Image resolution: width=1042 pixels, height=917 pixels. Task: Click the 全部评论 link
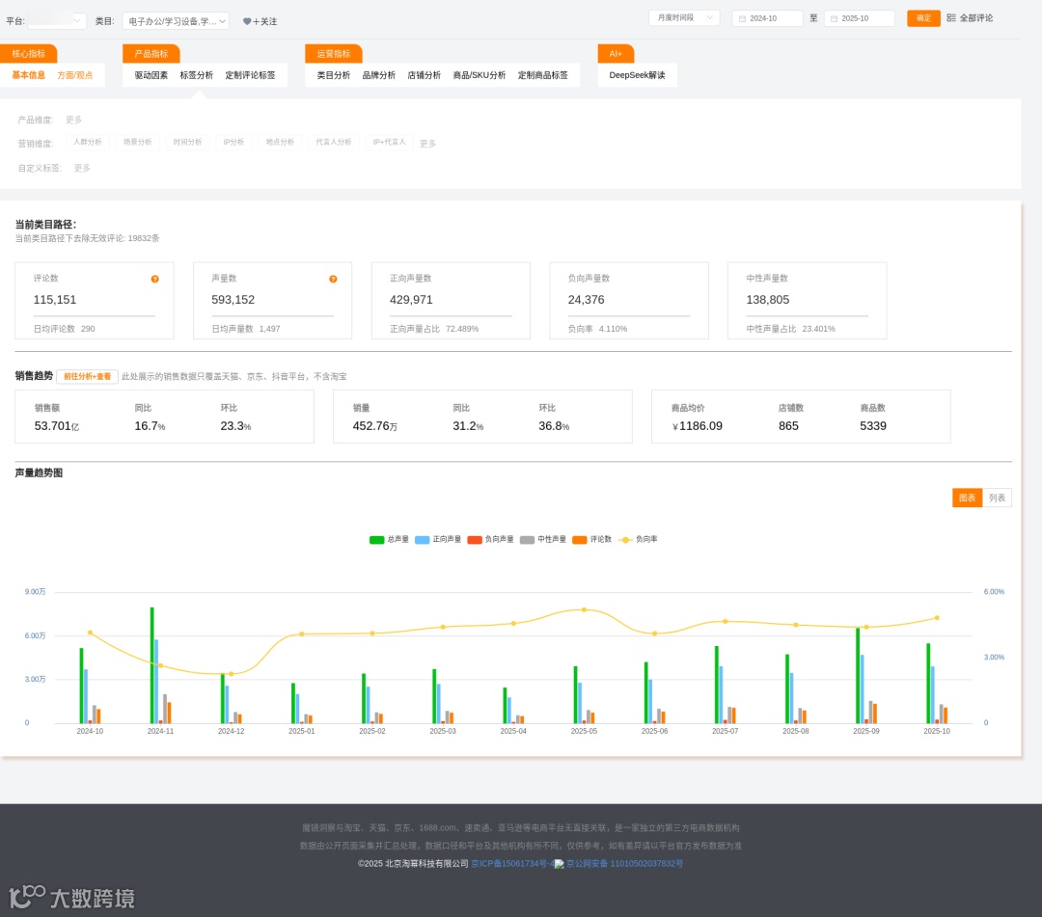pos(976,18)
